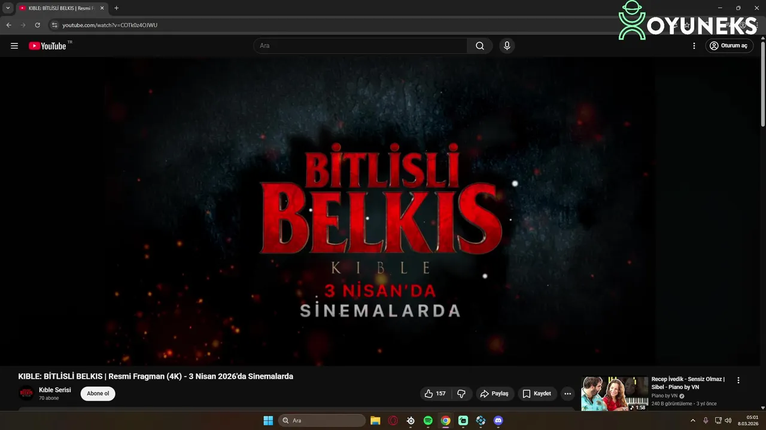
Task: Dislike the video with thumbs-down icon
Action: pos(461,394)
